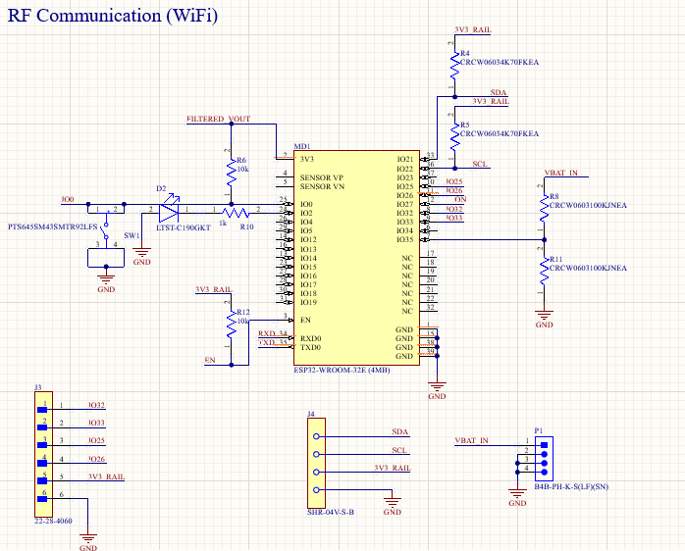The image size is (685, 551).
Task: Select the FILTERED_VOUT net label
Action: coord(218,119)
